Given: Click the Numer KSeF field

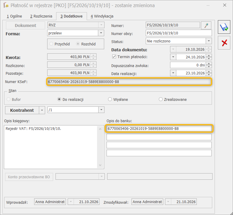Looking at the screenshot, I should point(129,82).
